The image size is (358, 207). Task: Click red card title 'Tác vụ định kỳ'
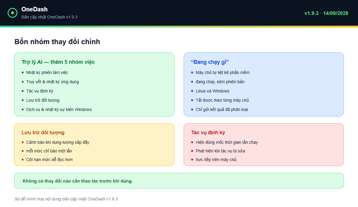(208, 132)
